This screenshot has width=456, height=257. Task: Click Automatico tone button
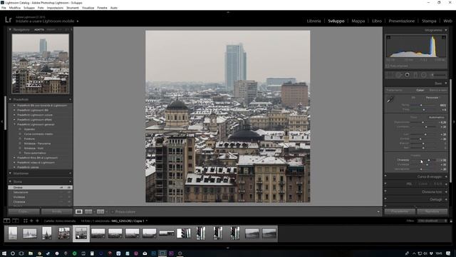point(437,117)
